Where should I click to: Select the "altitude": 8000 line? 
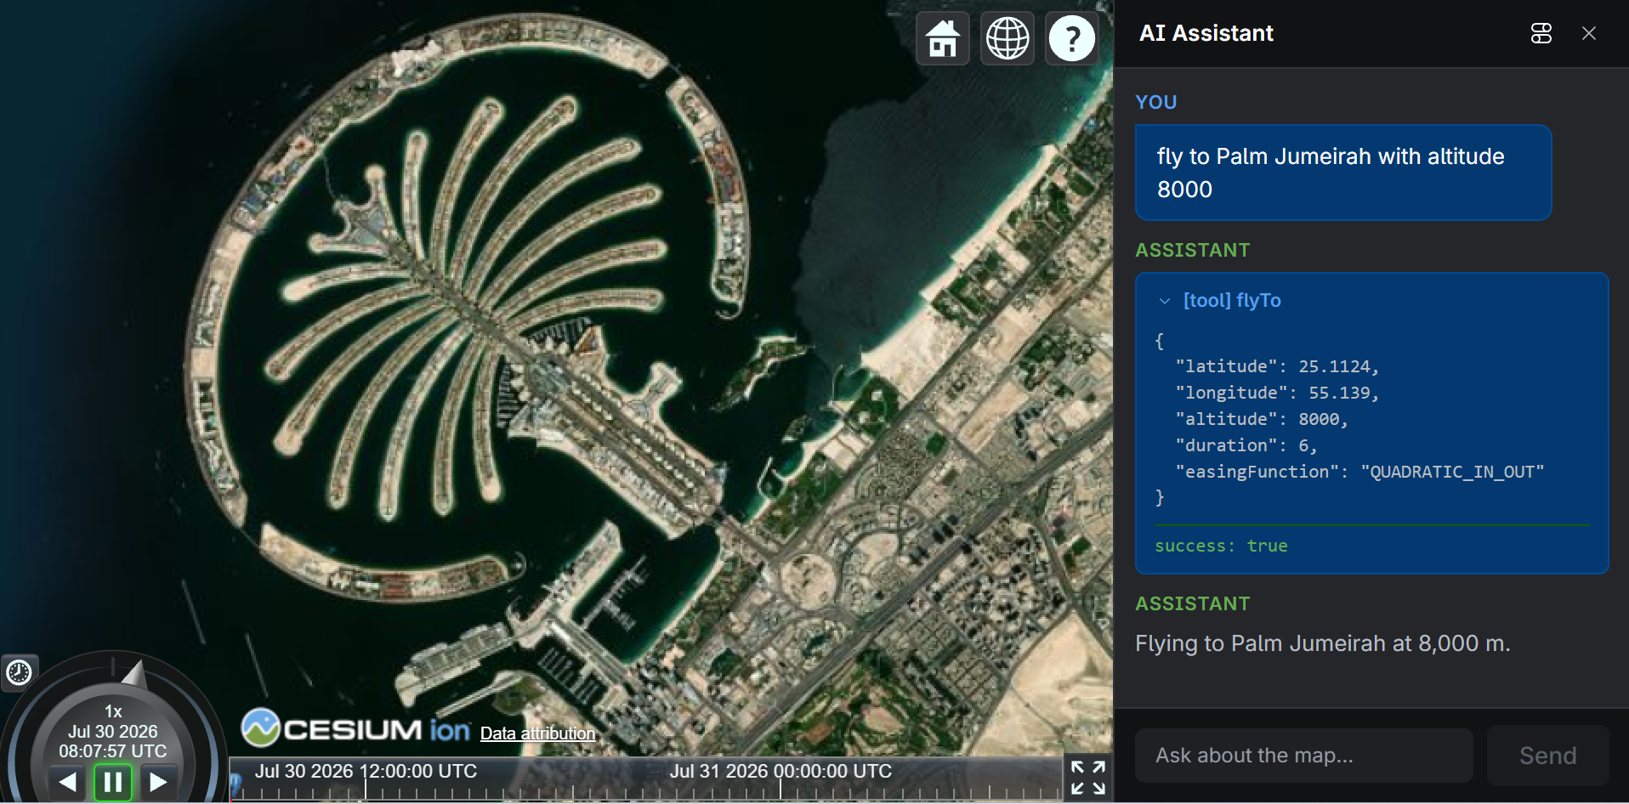(x=1262, y=419)
